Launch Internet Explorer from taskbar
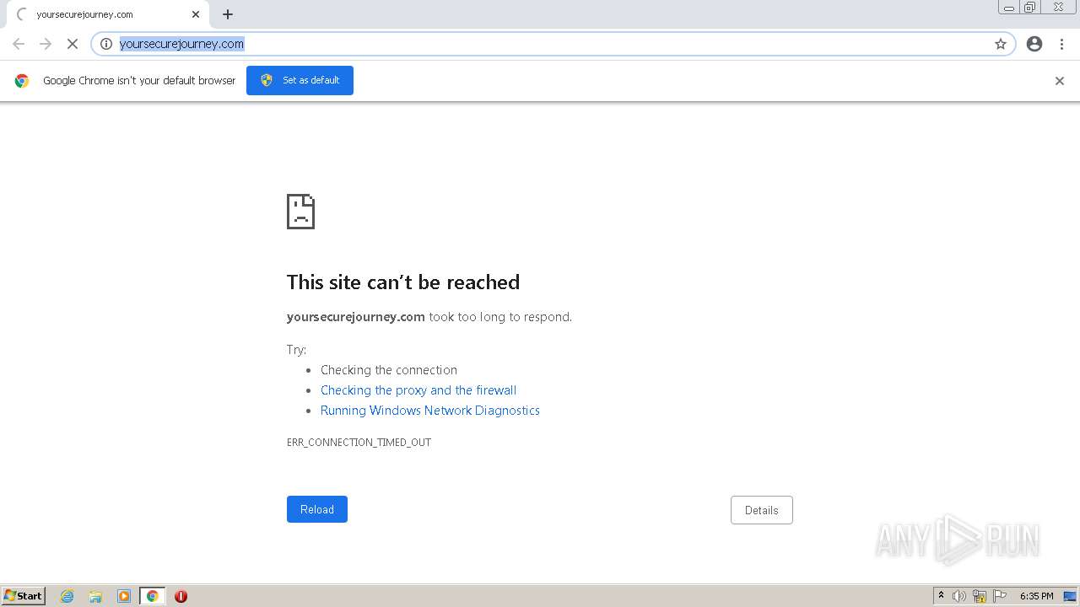 [67, 596]
